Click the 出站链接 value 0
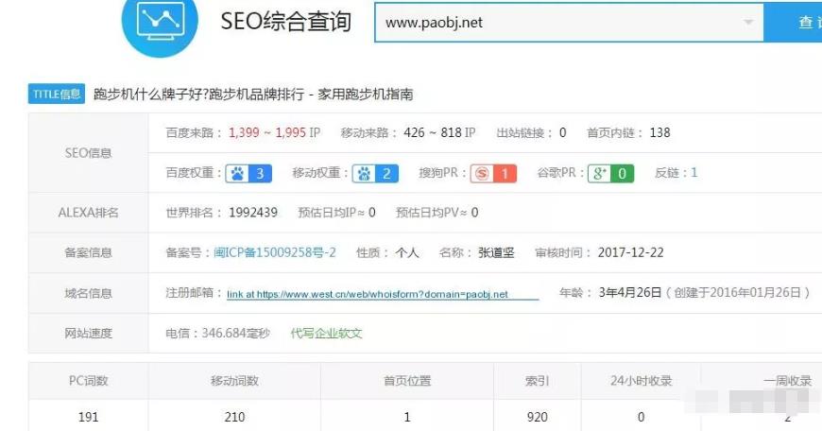 [562, 132]
